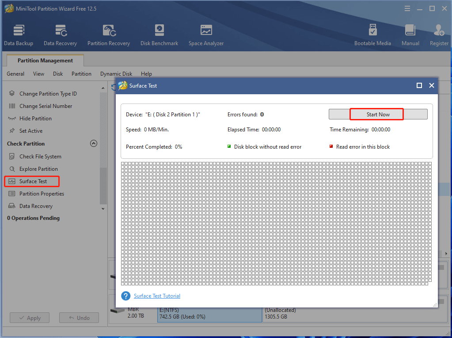
Task: Open the Disk menu
Action: (x=58, y=73)
